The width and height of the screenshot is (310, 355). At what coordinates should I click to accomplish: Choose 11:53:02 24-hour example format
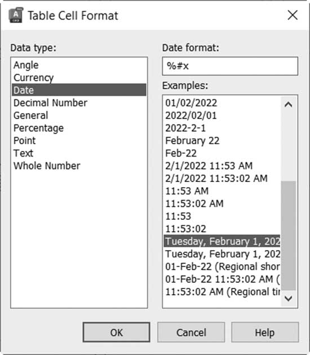point(222,229)
